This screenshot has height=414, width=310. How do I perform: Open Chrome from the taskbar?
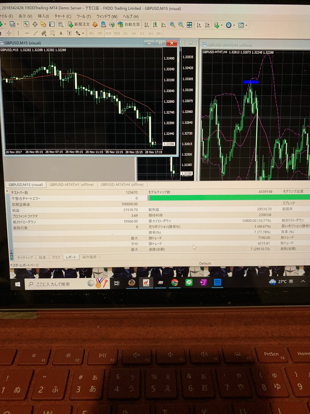[175, 283]
